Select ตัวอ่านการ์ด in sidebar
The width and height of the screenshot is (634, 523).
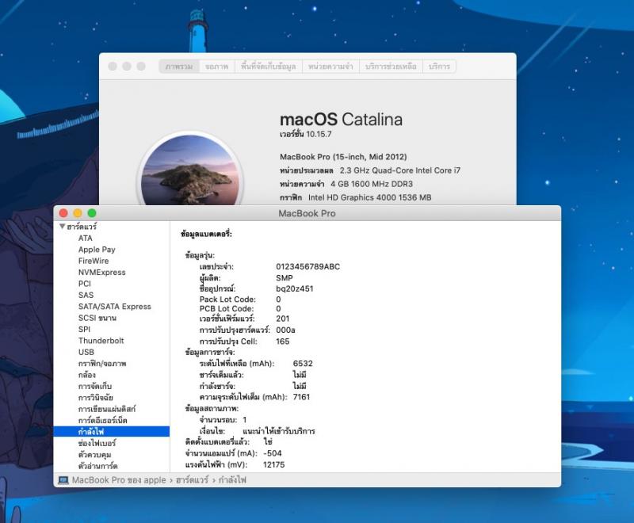point(97,466)
